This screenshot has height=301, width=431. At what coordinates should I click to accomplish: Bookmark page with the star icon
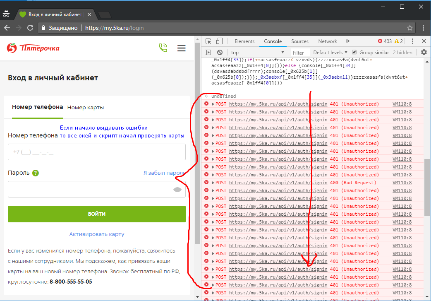pyautogui.click(x=410, y=28)
